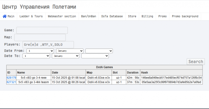Click hash starting with 05e5aa3a25
This screenshot has width=209, height=109.
coord(171,82)
